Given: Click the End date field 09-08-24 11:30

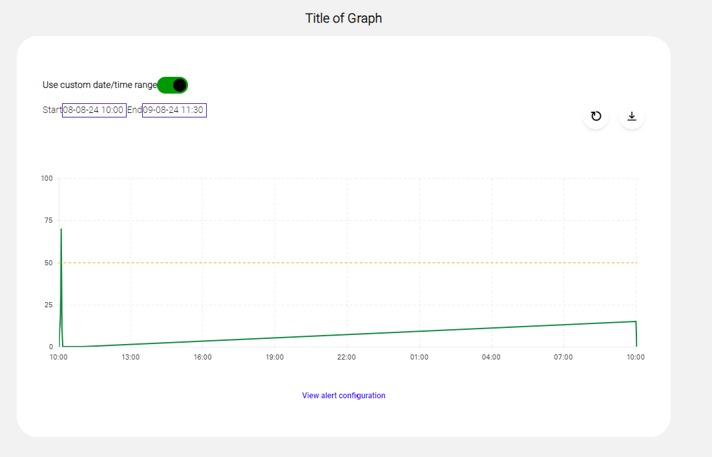Looking at the screenshot, I should point(174,110).
